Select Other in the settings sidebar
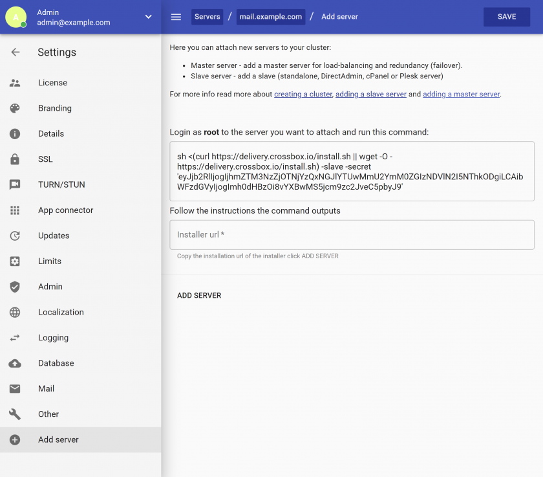Screen dimensions: 543x477 (80, 414)
